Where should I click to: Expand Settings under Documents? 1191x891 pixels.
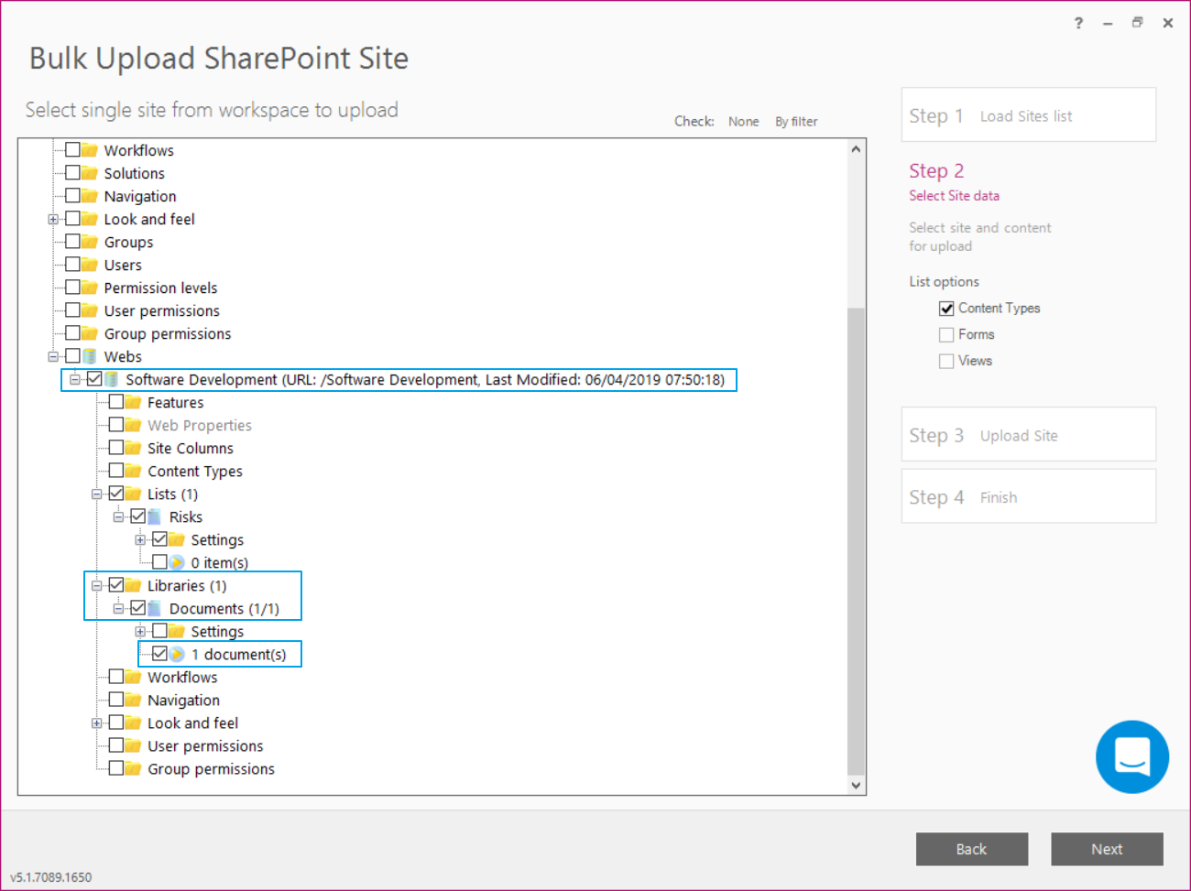point(141,632)
